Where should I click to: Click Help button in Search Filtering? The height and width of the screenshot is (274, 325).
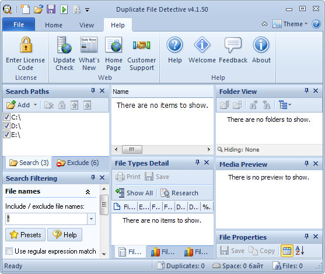point(65,235)
